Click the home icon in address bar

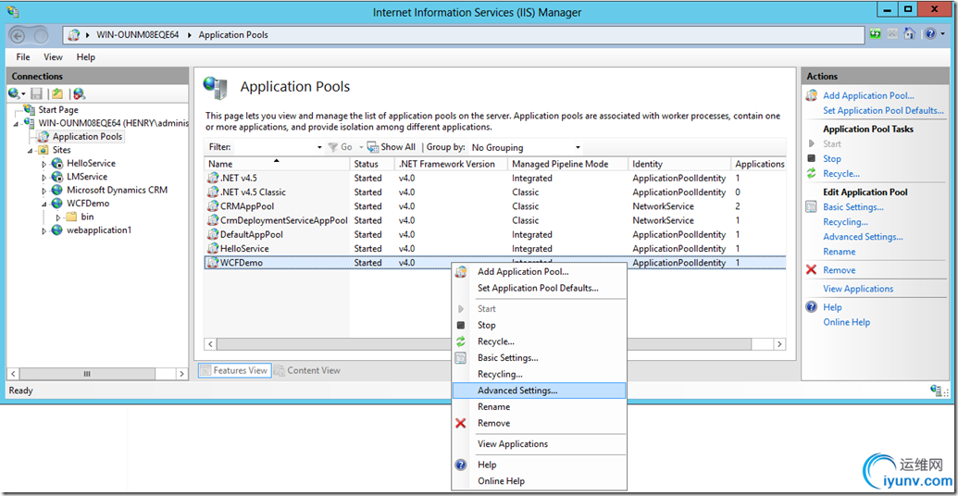909,34
